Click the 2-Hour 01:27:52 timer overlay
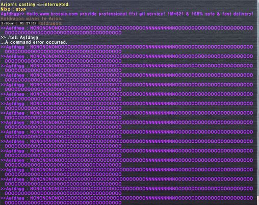The height and width of the screenshot is (205, 259). (x=19, y=23)
